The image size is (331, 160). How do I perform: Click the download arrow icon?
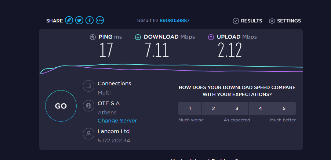point(138,37)
